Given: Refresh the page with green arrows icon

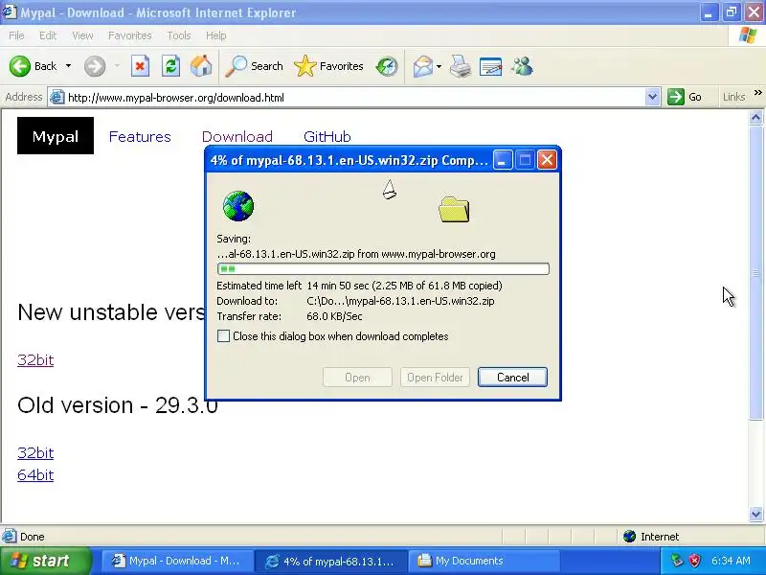Looking at the screenshot, I should pos(170,66).
